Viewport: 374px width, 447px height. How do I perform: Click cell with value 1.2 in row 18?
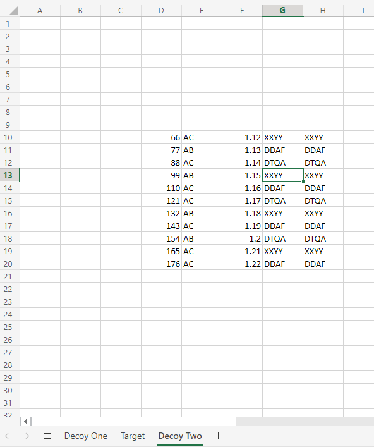point(243,238)
